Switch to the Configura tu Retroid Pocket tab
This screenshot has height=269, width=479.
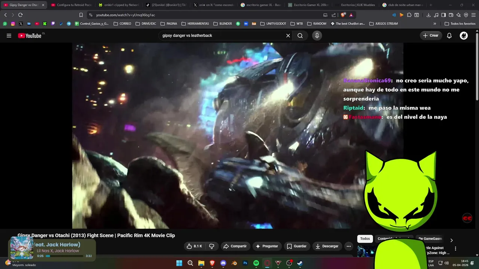71,5
